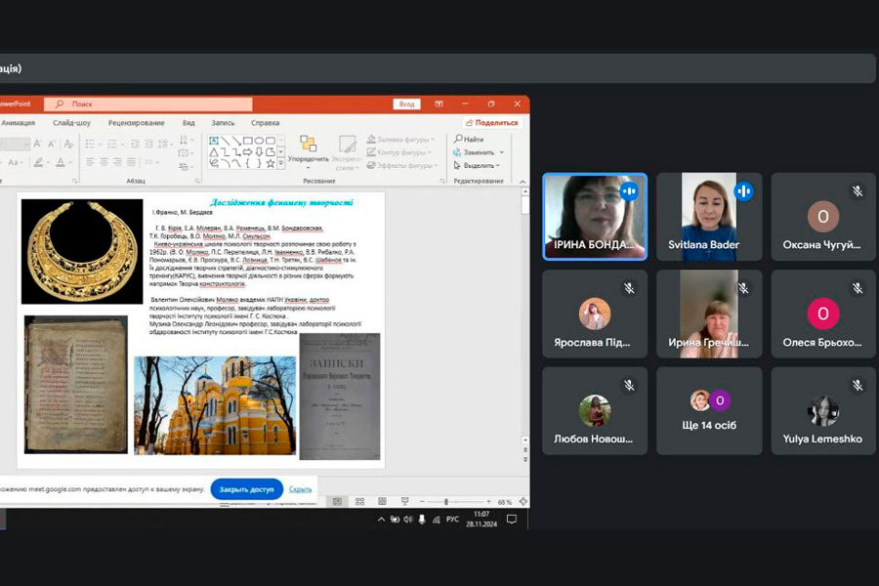Open the Найти (Find) tool
Viewport: 879px width, 586px height.
(x=468, y=140)
